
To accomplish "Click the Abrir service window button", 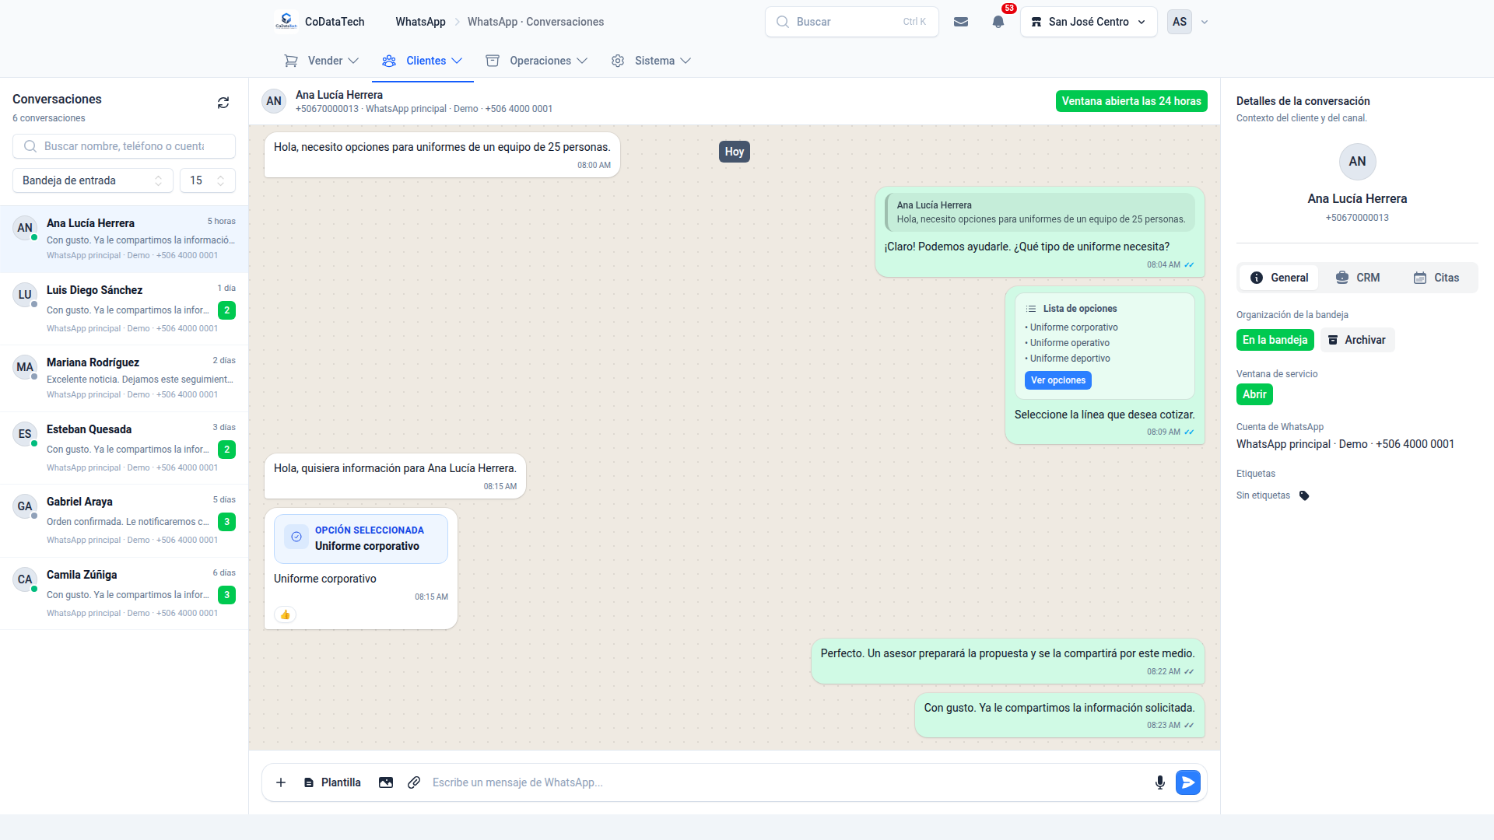I will point(1254,394).
